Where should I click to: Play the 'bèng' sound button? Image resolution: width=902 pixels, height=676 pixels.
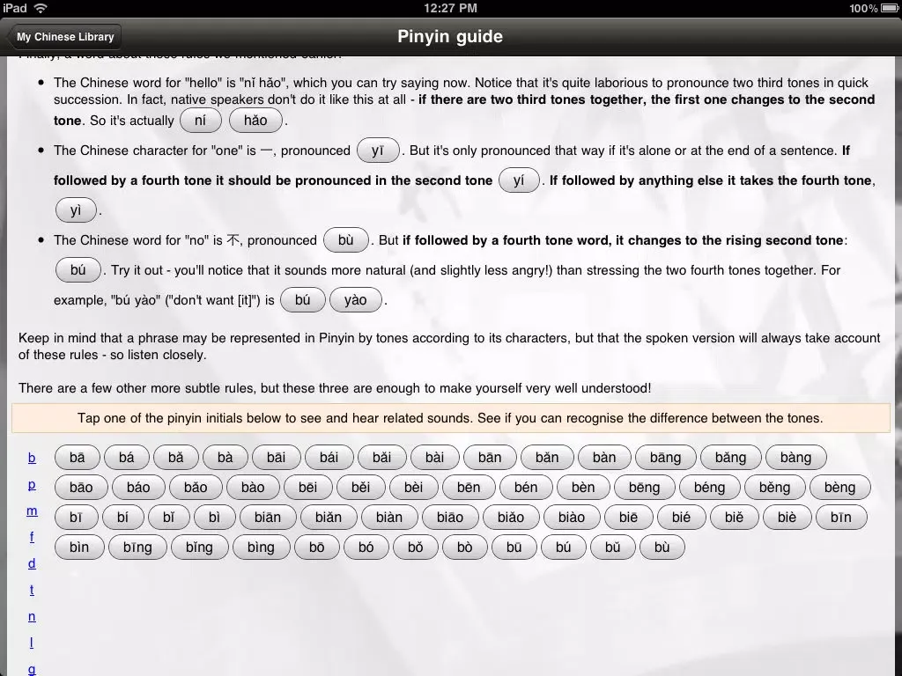coord(839,487)
